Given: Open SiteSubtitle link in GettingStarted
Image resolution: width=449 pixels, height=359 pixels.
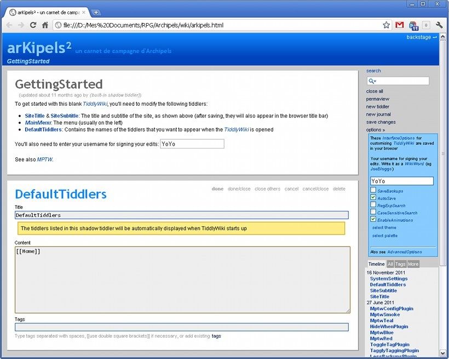Looking at the screenshot, I should 65,116.
